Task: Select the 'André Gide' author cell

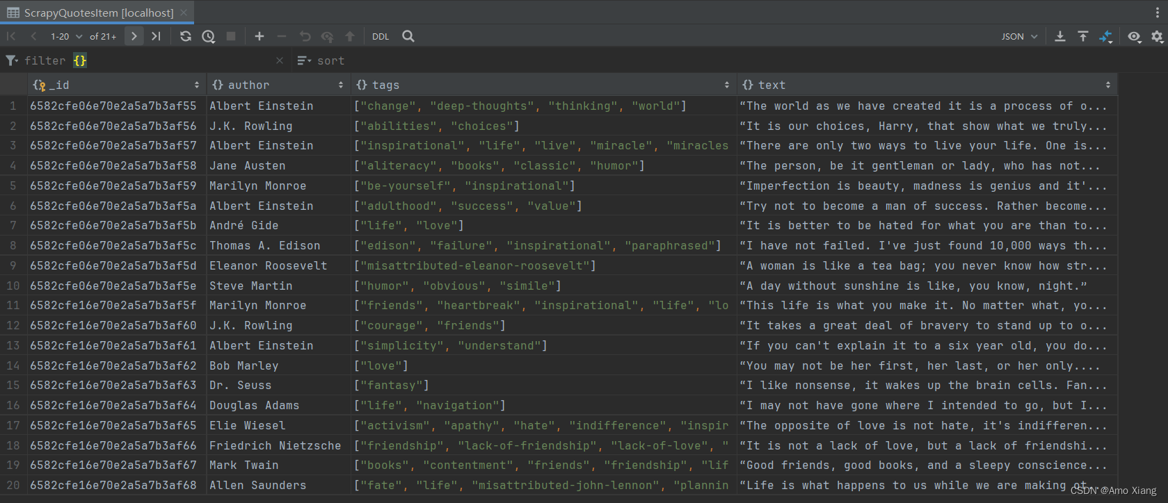Action: pyautogui.click(x=278, y=225)
